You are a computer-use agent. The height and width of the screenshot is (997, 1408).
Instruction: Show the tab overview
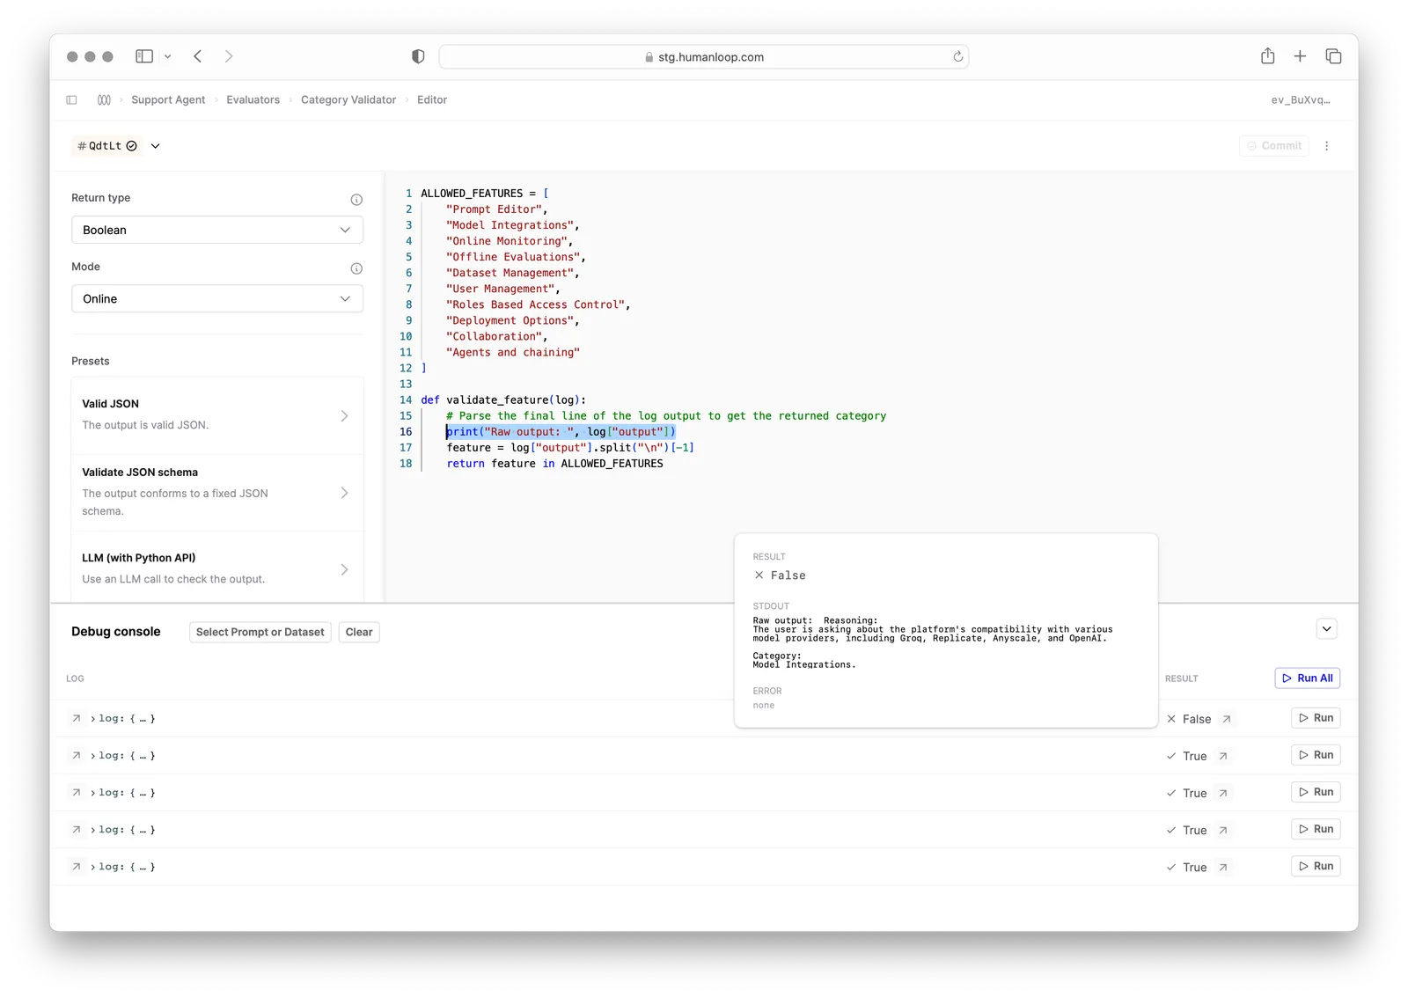coord(1333,56)
